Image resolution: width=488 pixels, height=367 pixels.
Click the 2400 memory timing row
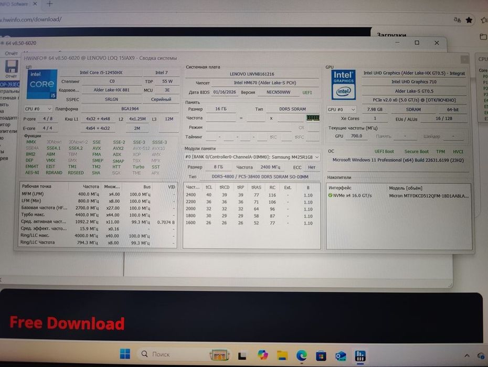[x=251, y=195]
